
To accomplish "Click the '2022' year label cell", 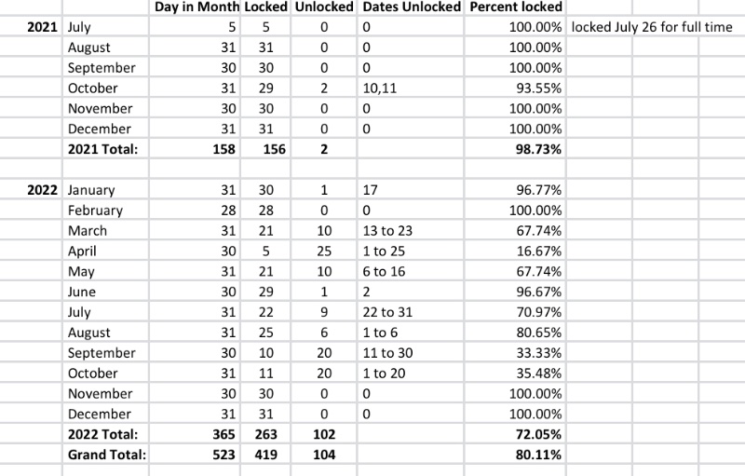I will (x=31, y=190).
